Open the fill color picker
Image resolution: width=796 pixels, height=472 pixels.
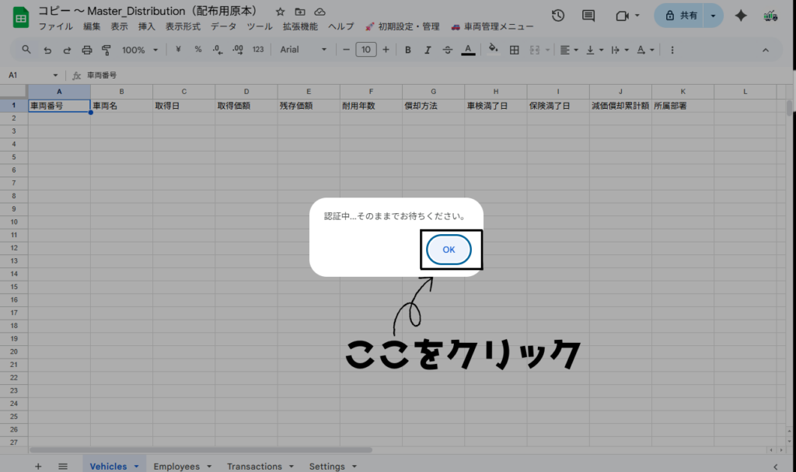coord(492,50)
